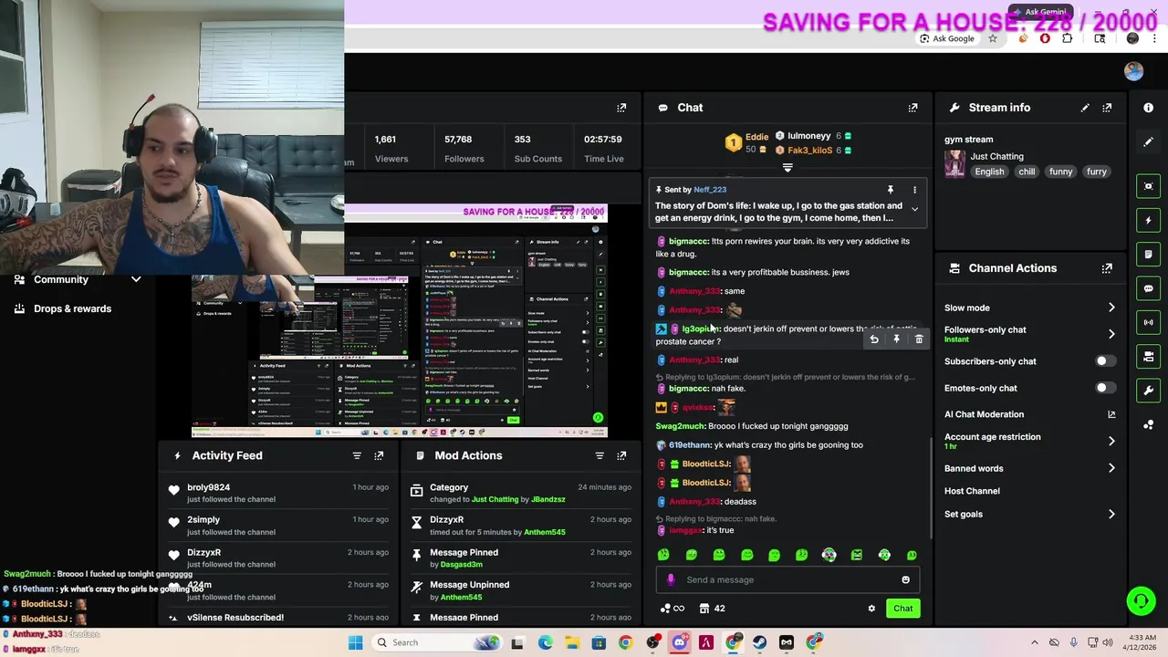The width and height of the screenshot is (1168, 657).
Task: Open Anthem545 on DizzyxR timeout entry
Action: [x=545, y=532]
